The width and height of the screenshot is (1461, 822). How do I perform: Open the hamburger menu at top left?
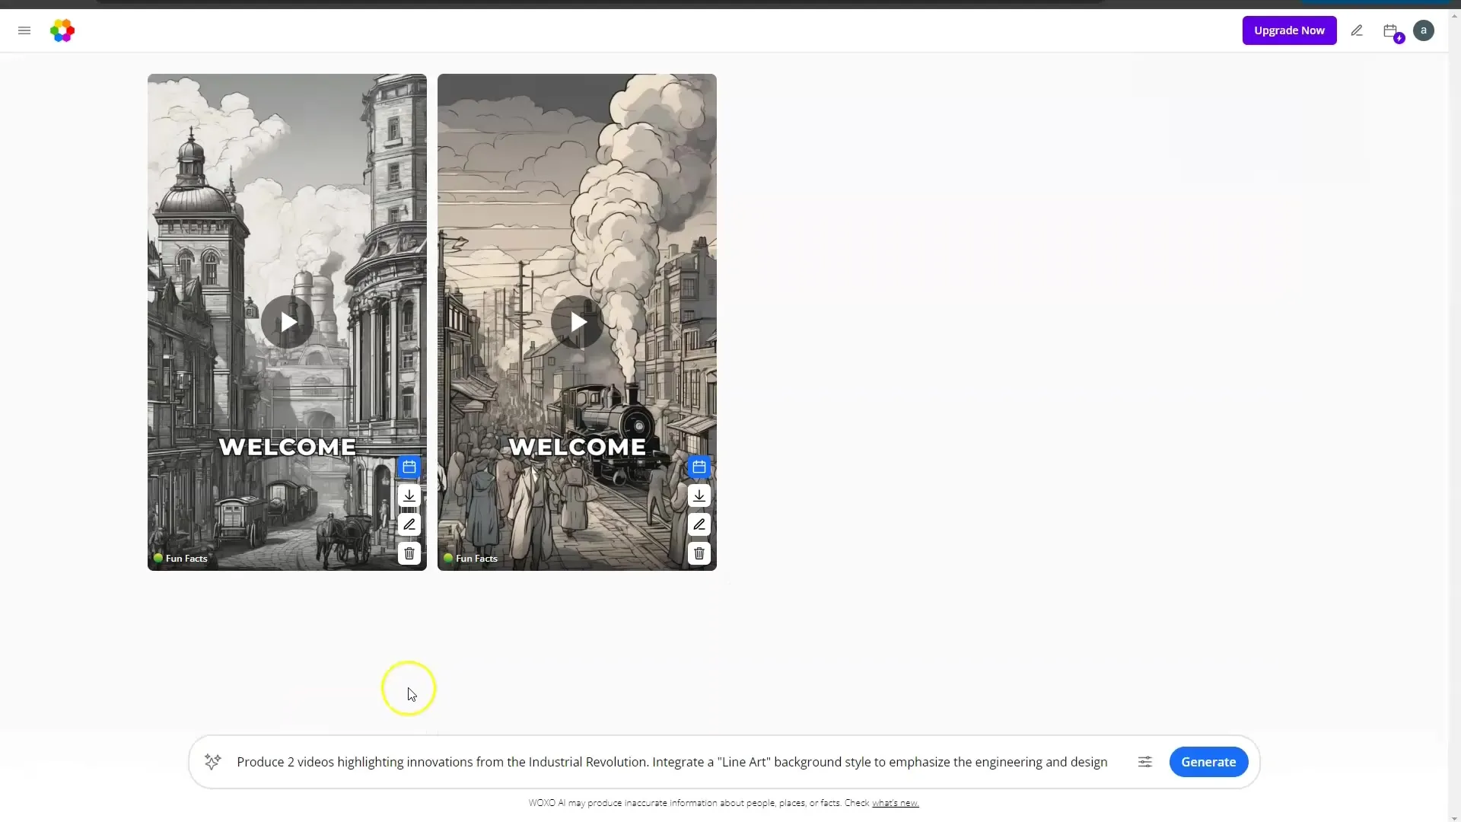click(24, 30)
